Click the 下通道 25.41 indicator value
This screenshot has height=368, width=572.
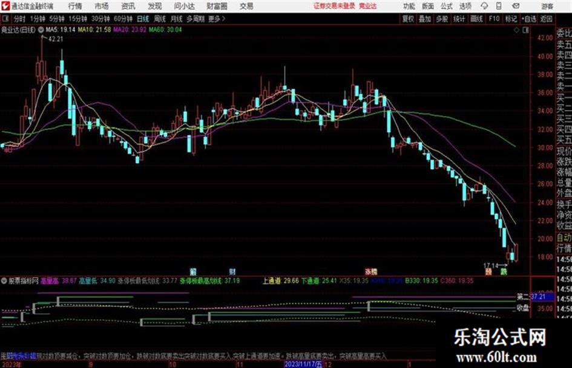tap(319, 281)
